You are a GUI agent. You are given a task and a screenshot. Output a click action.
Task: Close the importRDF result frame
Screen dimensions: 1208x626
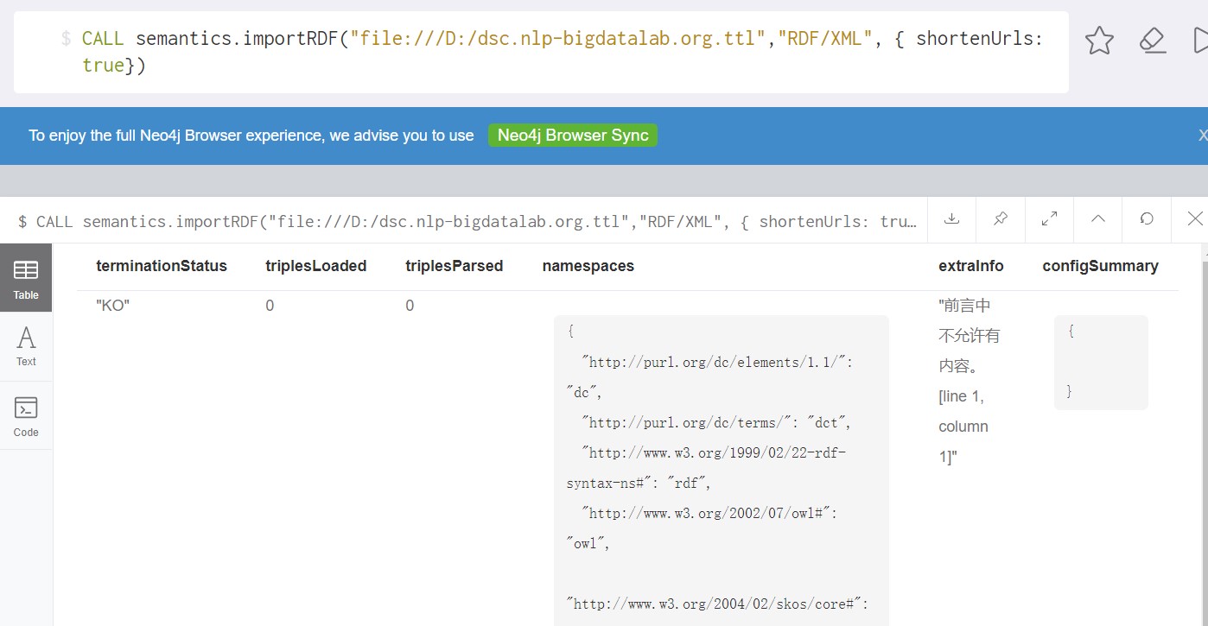(x=1194, y=219)
